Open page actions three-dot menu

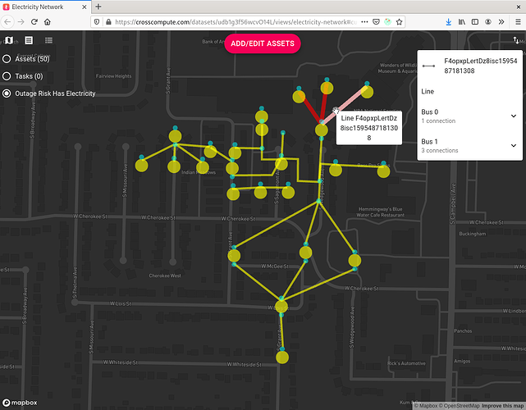tap(364, 22)
